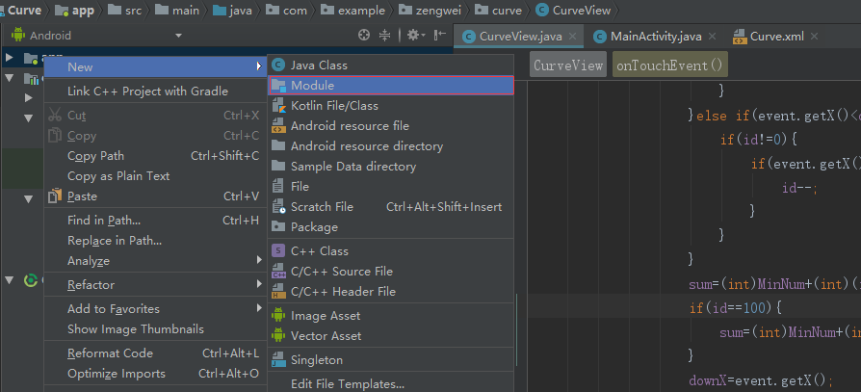
Task: Click the Paste clipboard icon entry
Action: [82, 196]
